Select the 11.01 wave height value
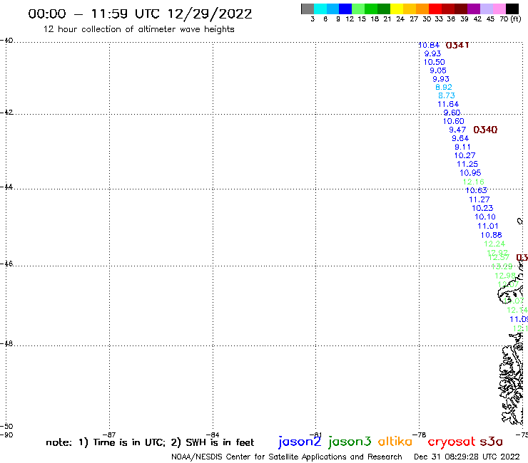The image size is (528, 463). pos(487,226)
